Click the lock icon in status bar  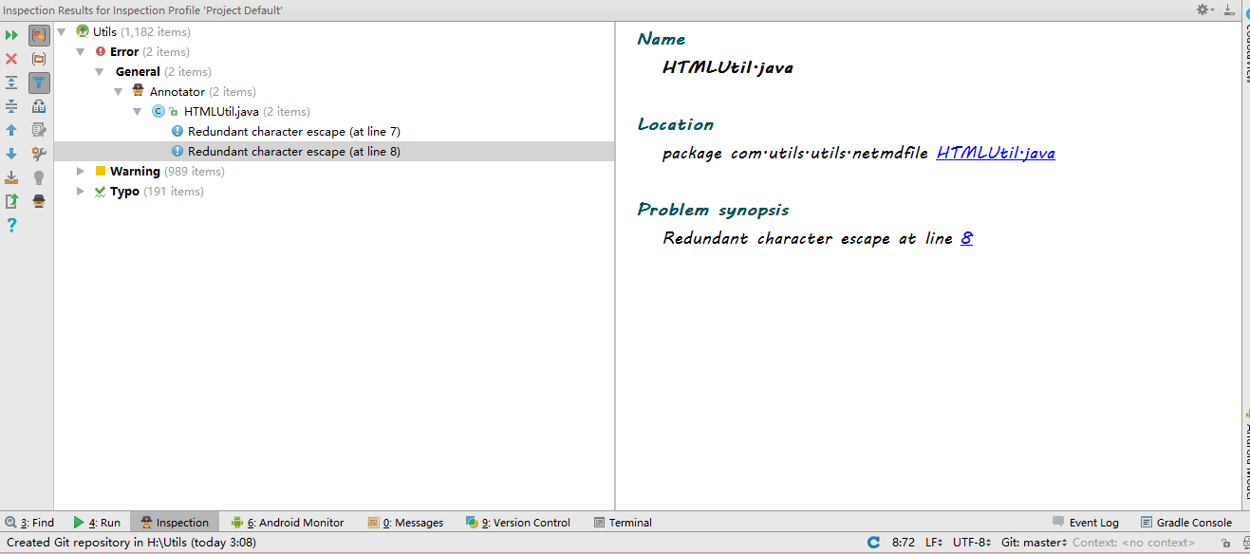[1225, 544]
